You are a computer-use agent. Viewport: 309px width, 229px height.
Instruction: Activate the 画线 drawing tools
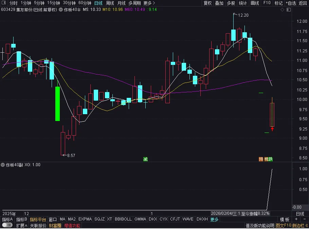click(x=255, y=3)
